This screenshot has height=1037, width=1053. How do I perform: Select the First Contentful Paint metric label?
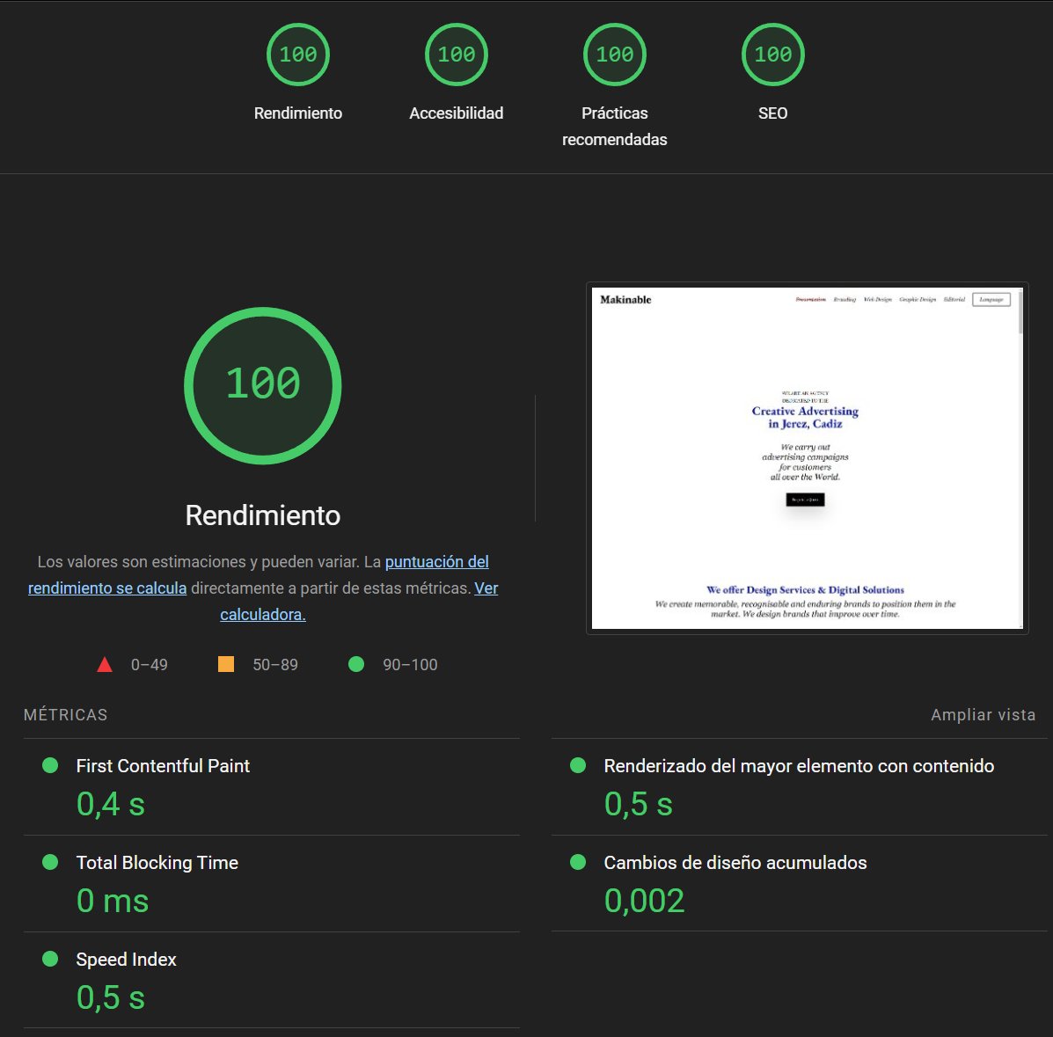point(162,765)
